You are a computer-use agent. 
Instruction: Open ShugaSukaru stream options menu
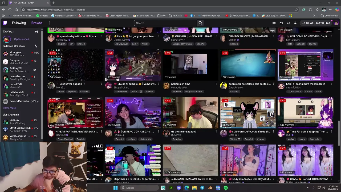tap(159, 84)
